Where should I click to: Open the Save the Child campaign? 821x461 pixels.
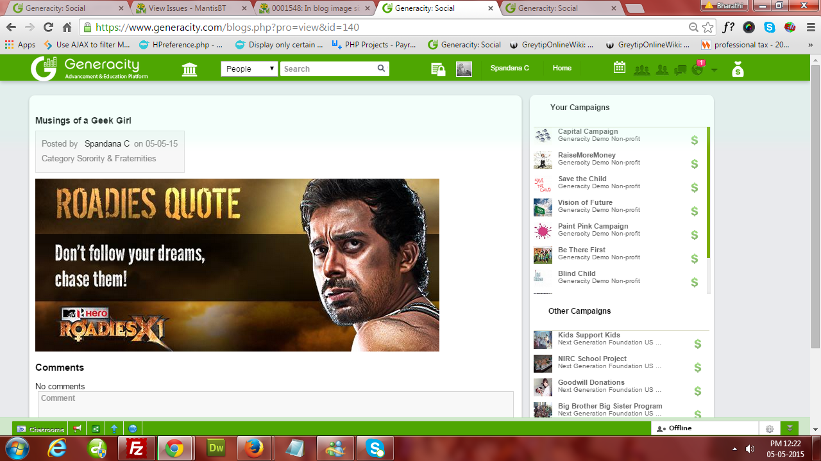[x=582, y=179]
